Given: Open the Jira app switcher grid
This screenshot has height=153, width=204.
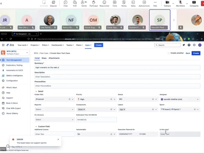Looking at the screenshot, I should (3, 45).
